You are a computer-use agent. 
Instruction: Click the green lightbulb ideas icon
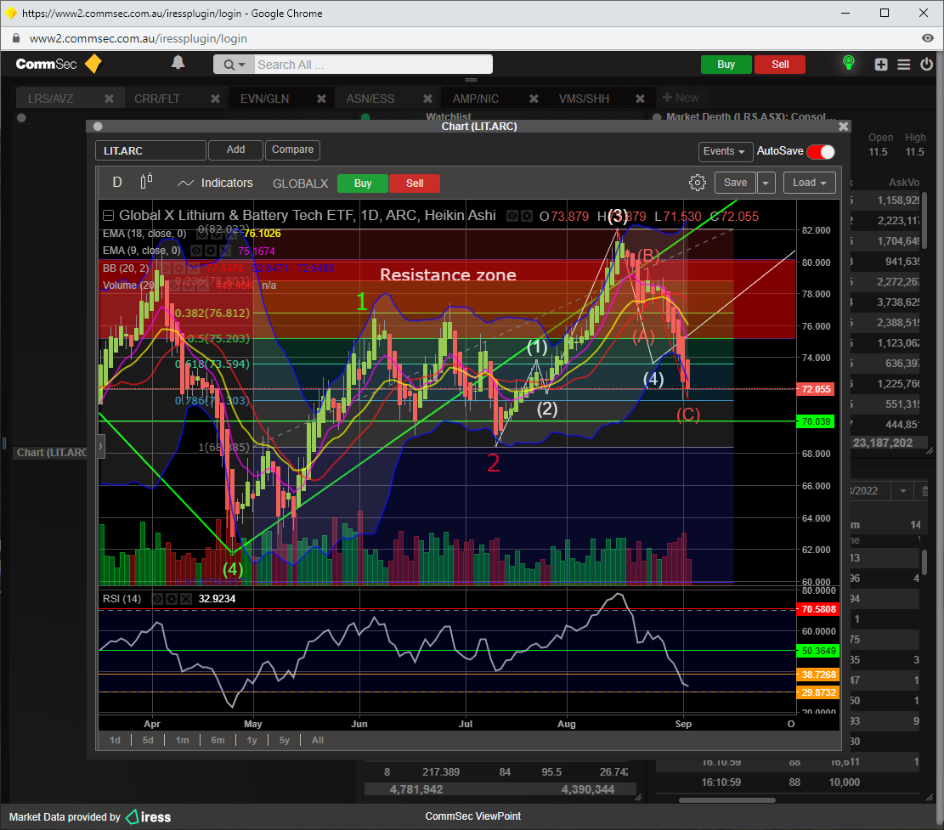pyautogui.click(x=848, y=63)
